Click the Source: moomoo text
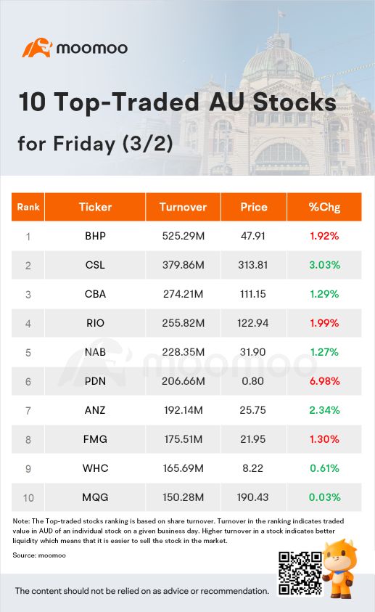 (x=39, y=555)
